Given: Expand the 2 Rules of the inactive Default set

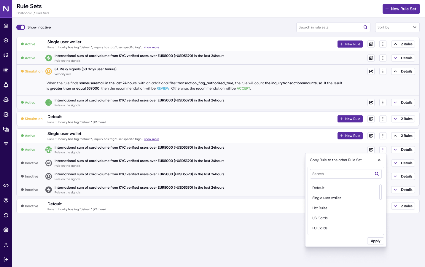Looking at the screenshot, I should click(403, 206).
